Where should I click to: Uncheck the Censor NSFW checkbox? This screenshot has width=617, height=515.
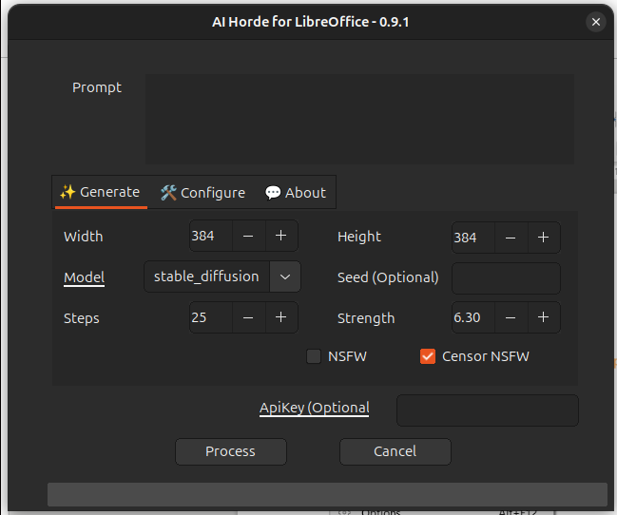tap(428, 357)
